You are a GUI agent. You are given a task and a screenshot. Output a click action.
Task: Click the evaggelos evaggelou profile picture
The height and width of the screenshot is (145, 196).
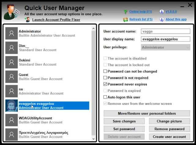click(12, 106)
